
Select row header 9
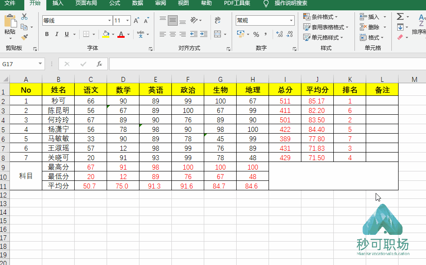pyautogui.click(x=4, y=167)
